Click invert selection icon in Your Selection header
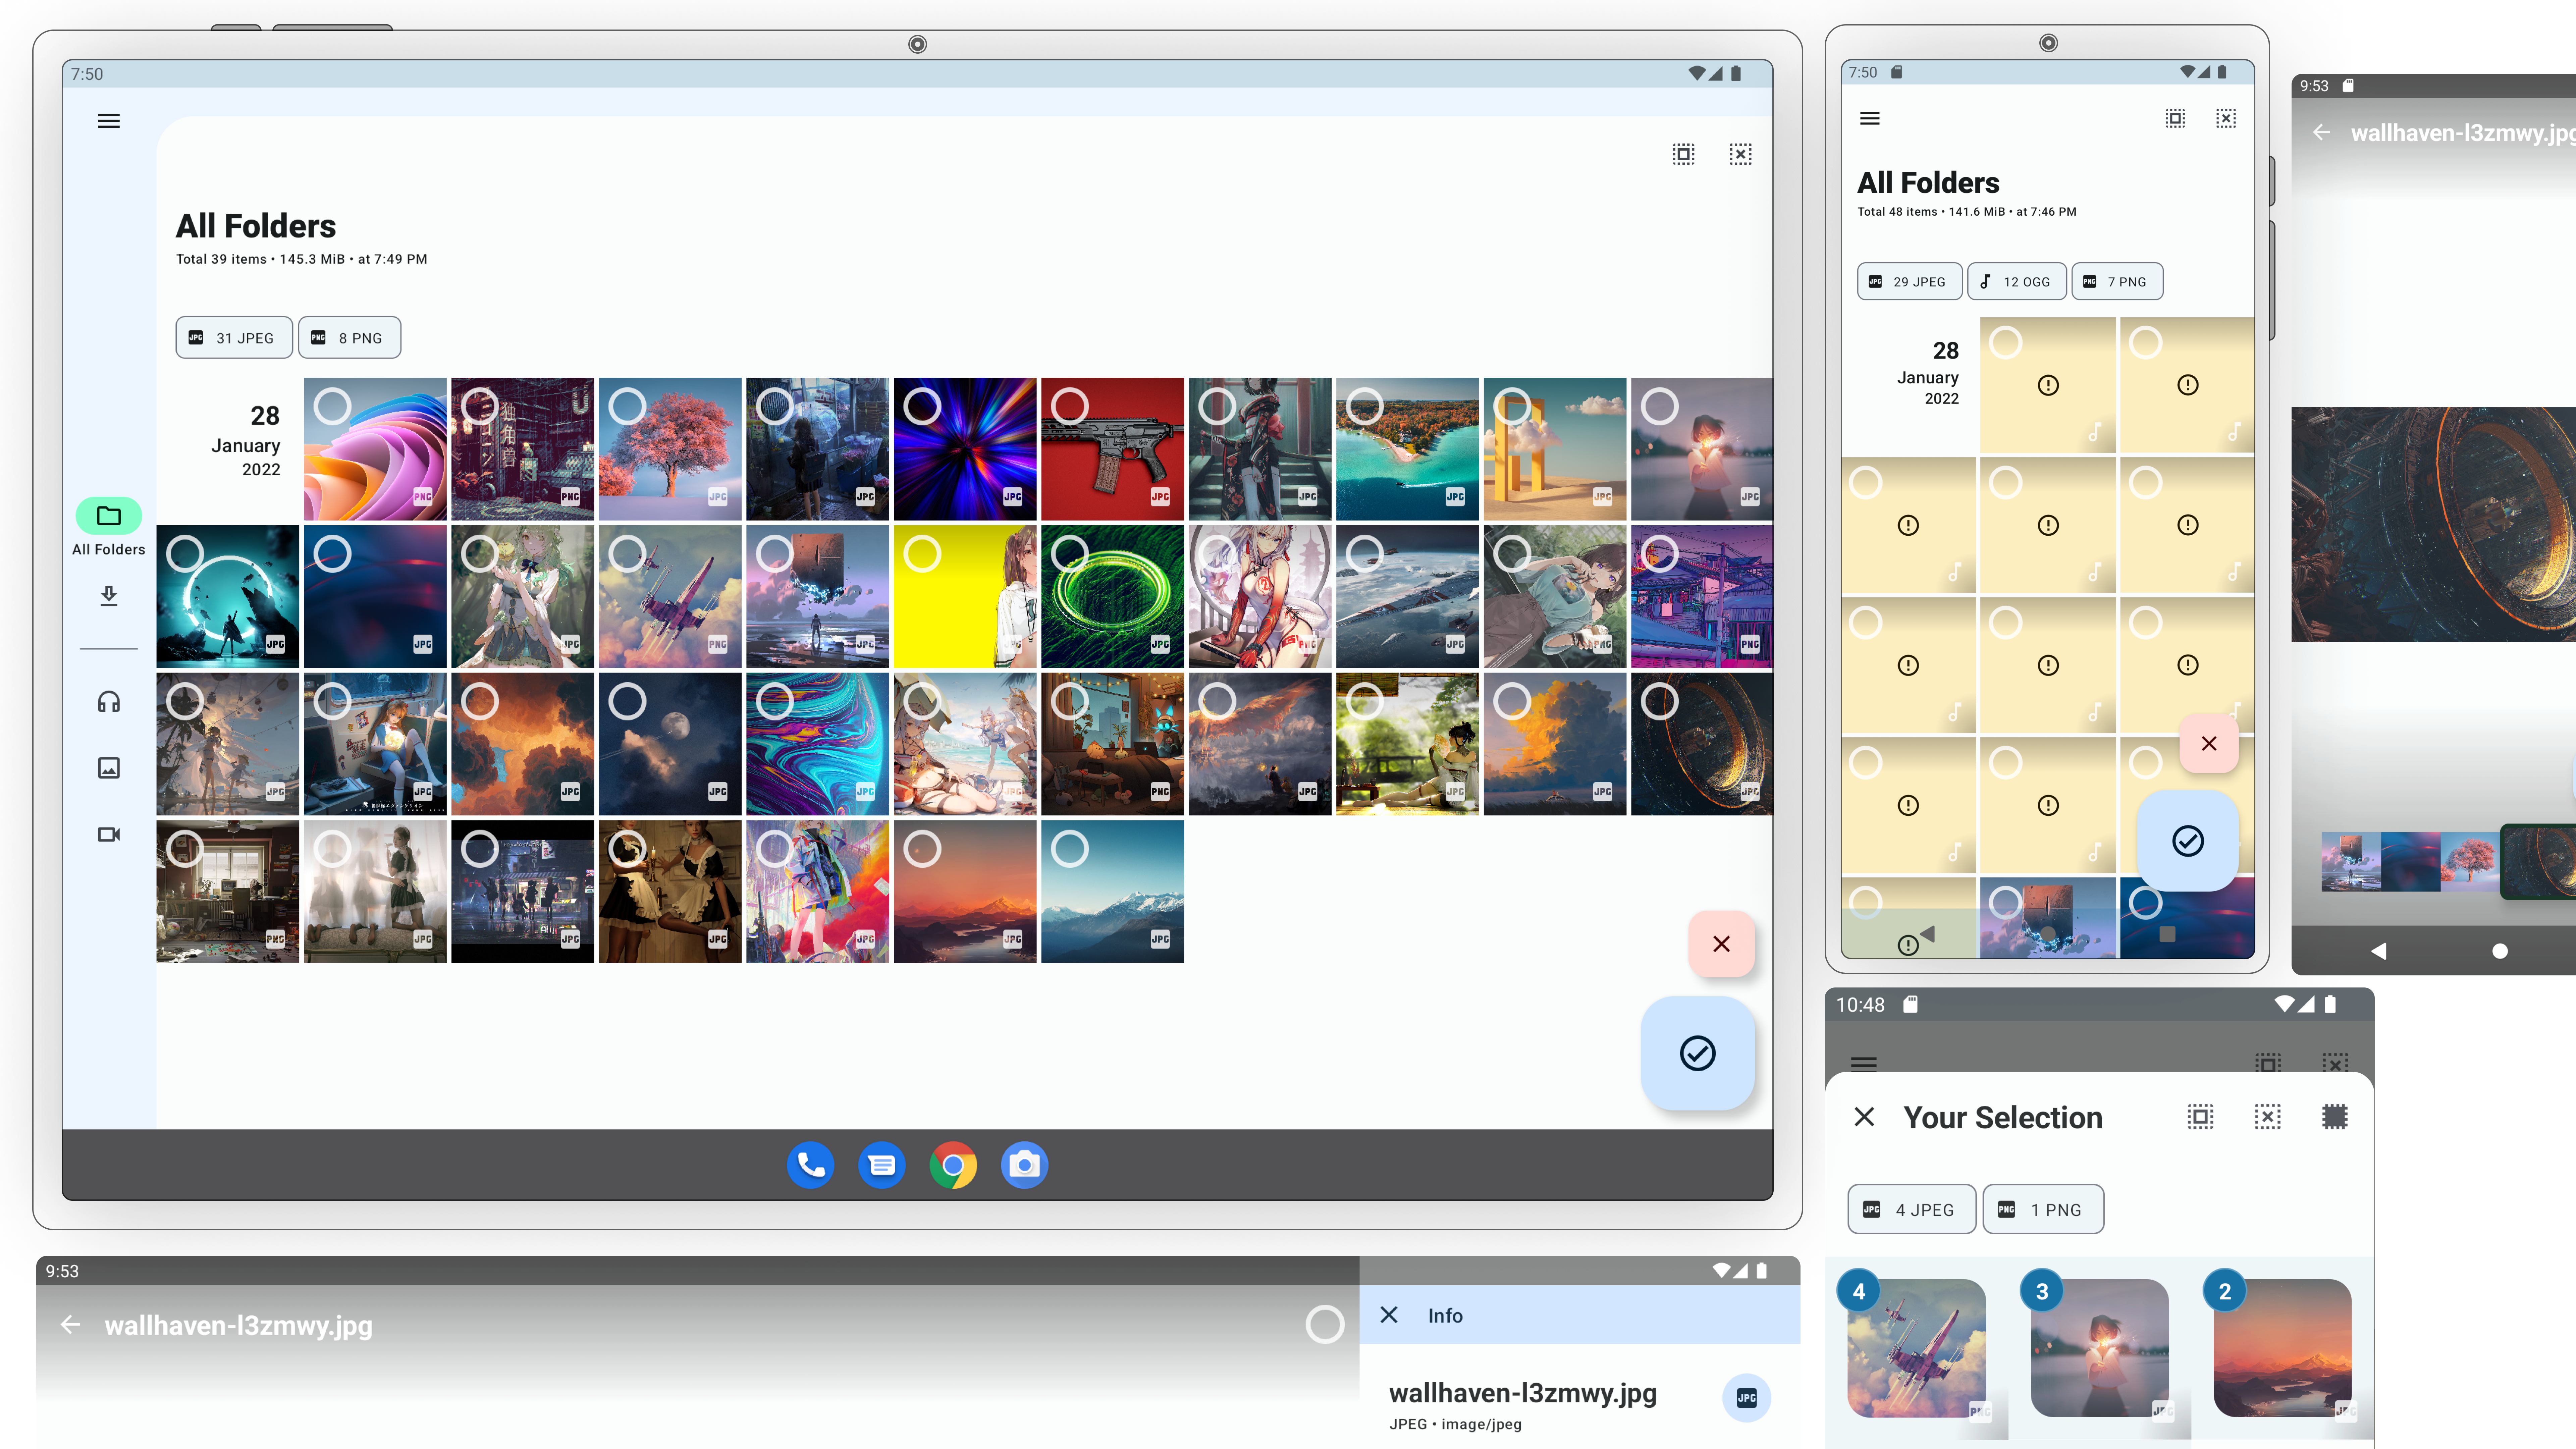 click(x=2335, y=1117)
